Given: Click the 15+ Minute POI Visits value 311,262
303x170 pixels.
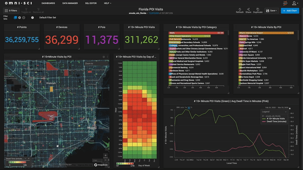Looking at the screenshot, I should pos(142,40).
